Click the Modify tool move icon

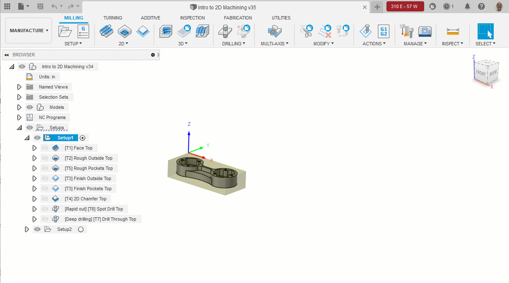tap(343, 31)
